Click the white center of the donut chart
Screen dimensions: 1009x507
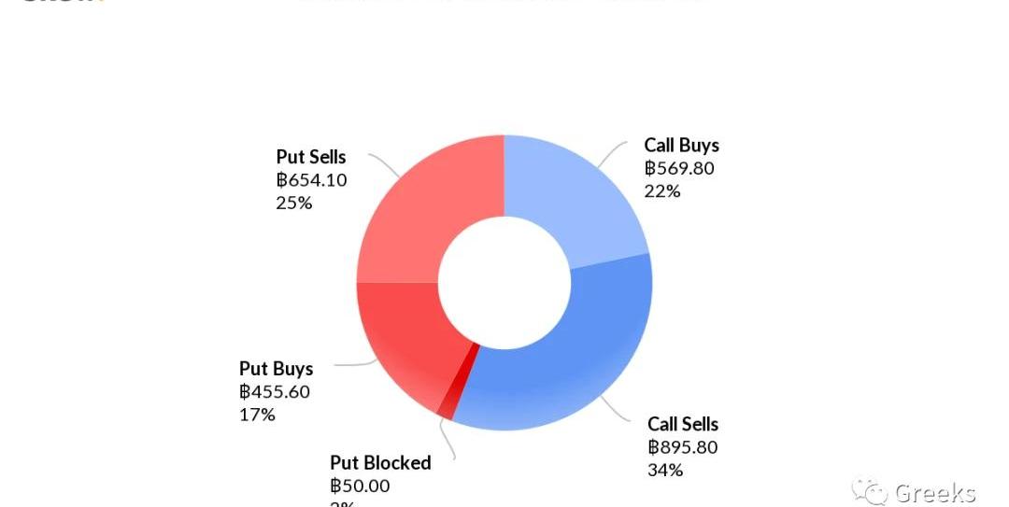pyautogui.click(x=504, y=283)
